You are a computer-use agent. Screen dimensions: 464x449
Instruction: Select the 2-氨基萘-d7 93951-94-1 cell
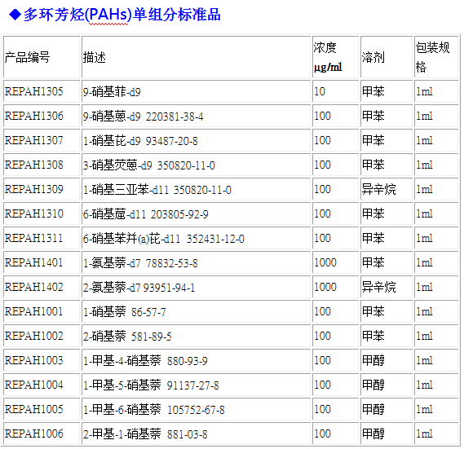(x=197, y=287)
